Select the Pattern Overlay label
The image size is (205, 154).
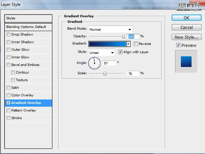tap(23, 110)
